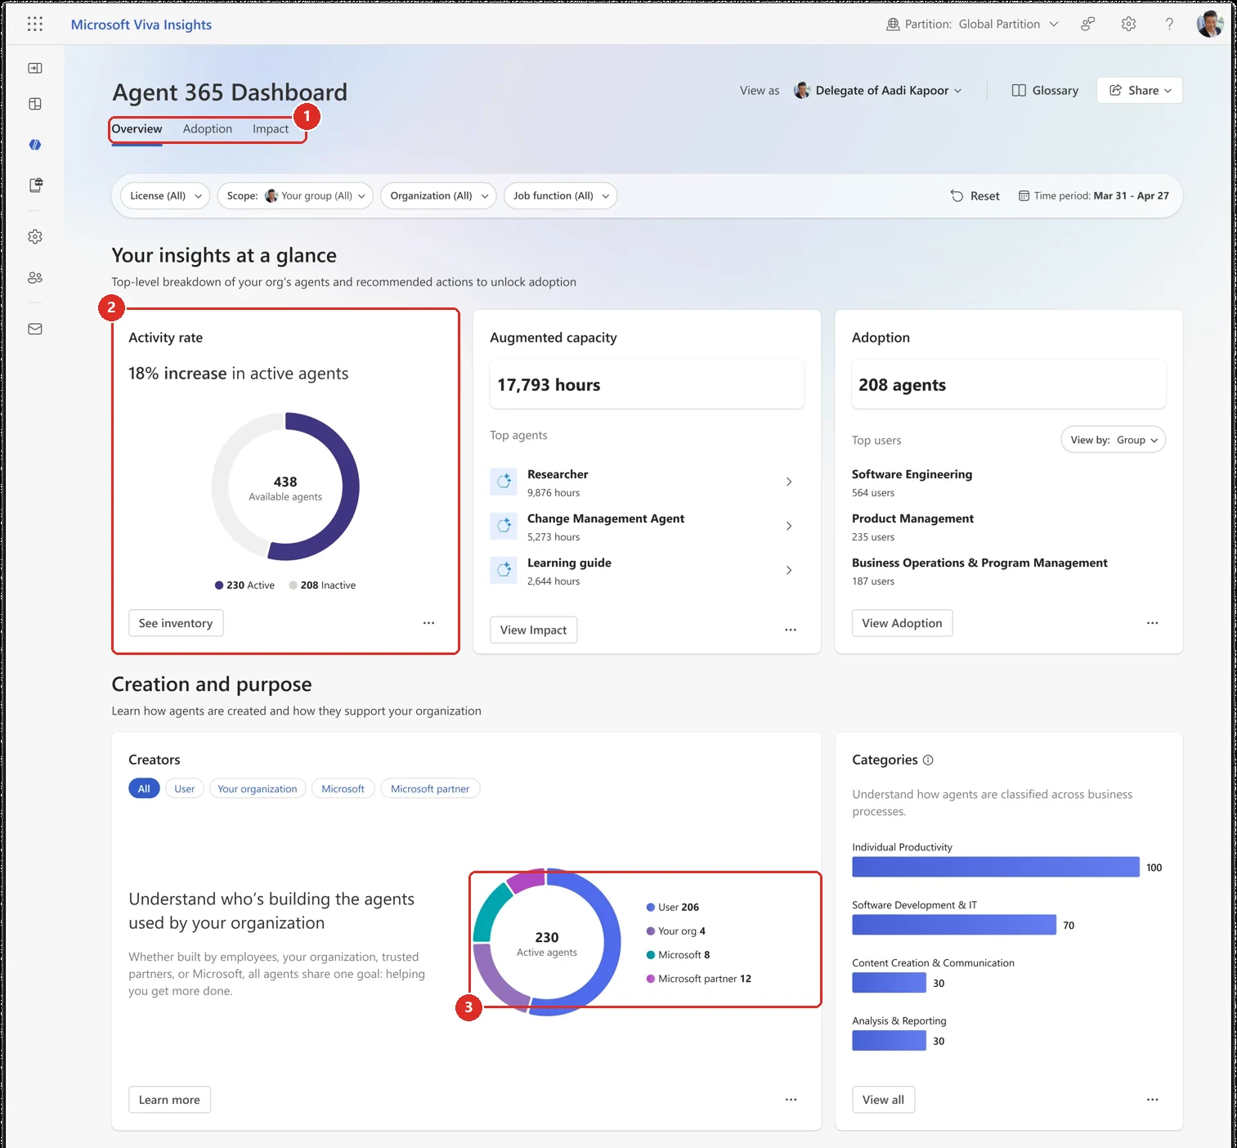Open the help question mark icon
1237x1148 pixels.
[1170, 25]
